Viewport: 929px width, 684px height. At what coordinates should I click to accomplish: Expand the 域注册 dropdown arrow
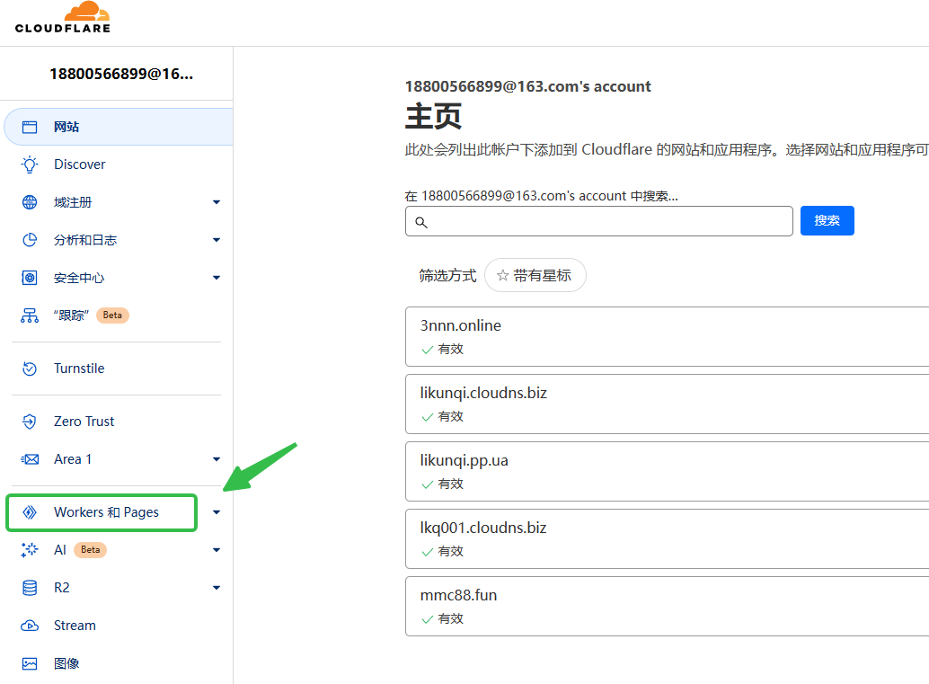217,203
